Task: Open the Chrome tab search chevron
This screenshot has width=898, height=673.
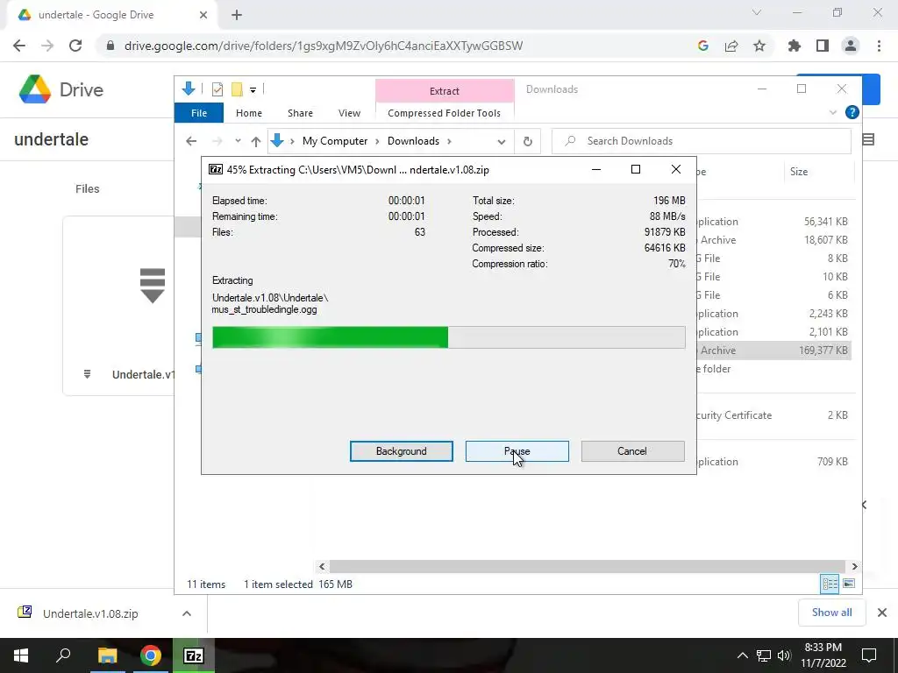Action: coord(757,12)
